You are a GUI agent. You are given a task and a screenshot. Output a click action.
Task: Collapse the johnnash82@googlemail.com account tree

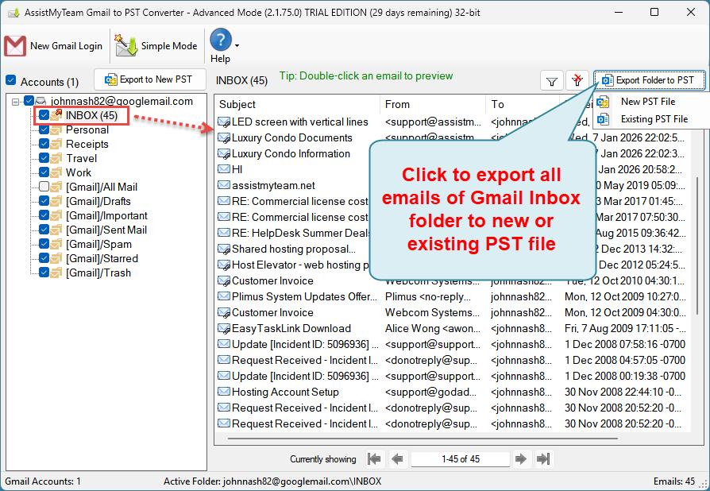point(15,102)
